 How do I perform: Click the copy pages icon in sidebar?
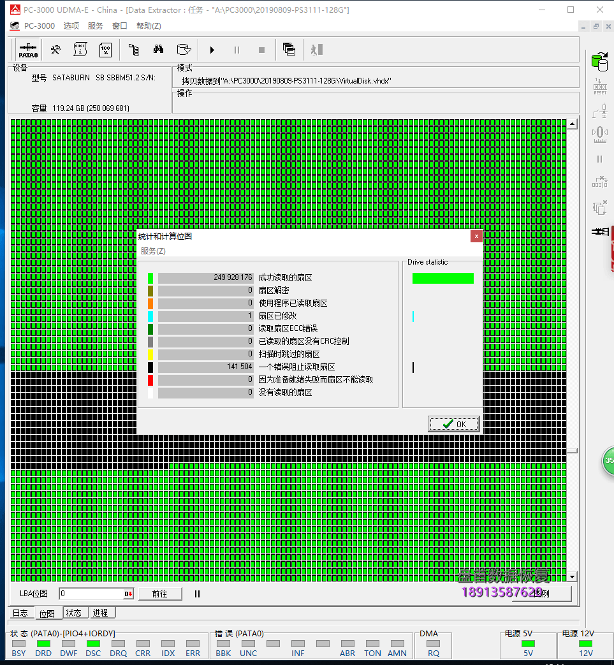[x=600, y=207]
